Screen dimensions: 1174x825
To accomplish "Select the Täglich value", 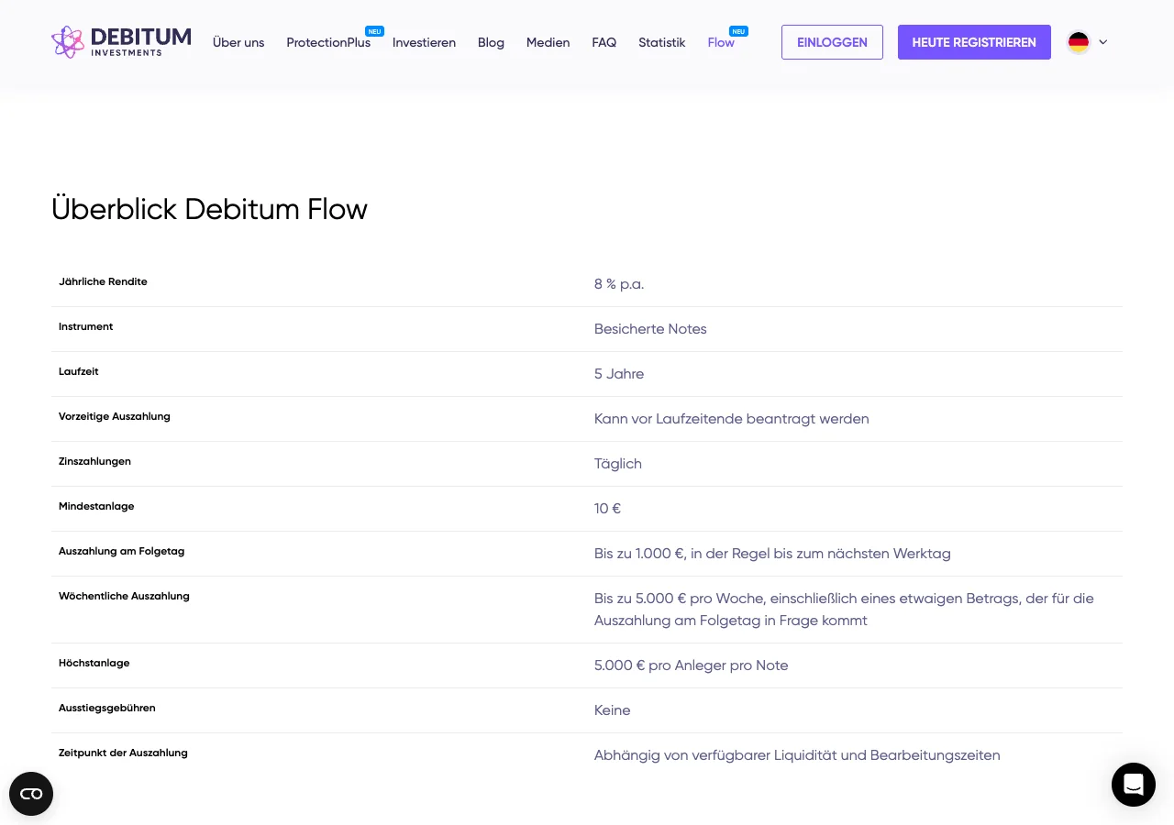I will point(618,464).
